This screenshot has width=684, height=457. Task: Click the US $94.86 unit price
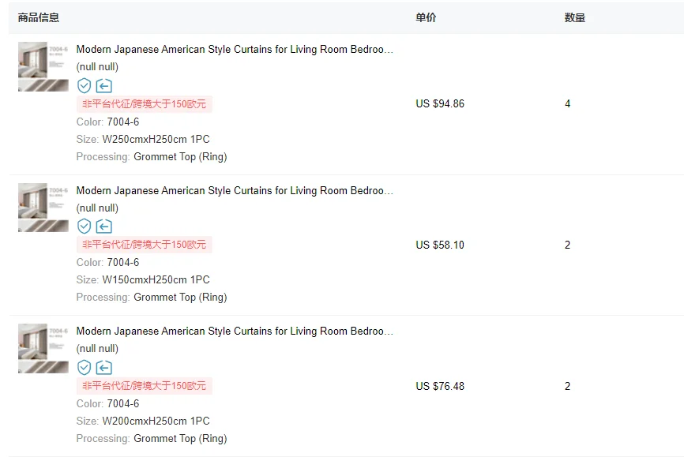(440, 104)
